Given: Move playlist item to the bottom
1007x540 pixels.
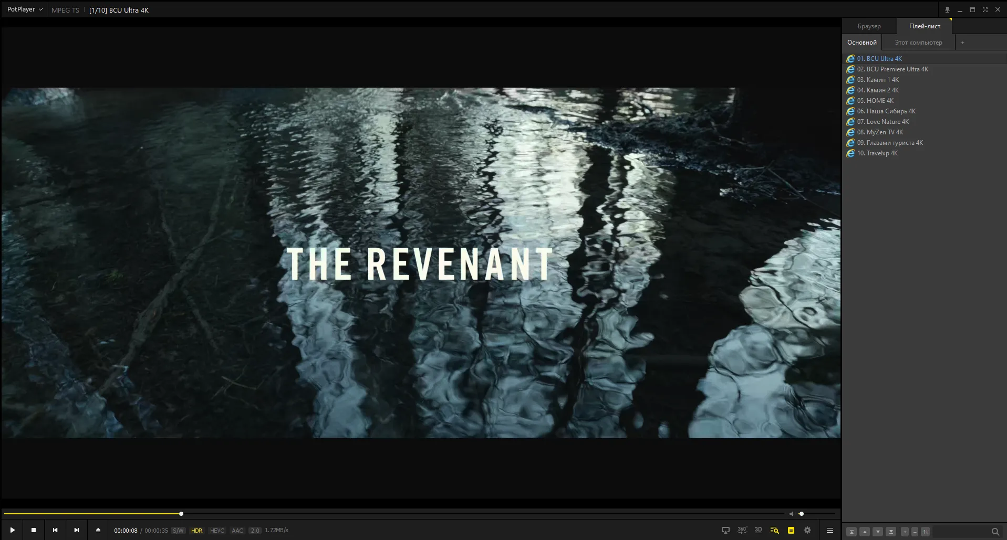Looking at the screenshot, I should tap(891, 532).
